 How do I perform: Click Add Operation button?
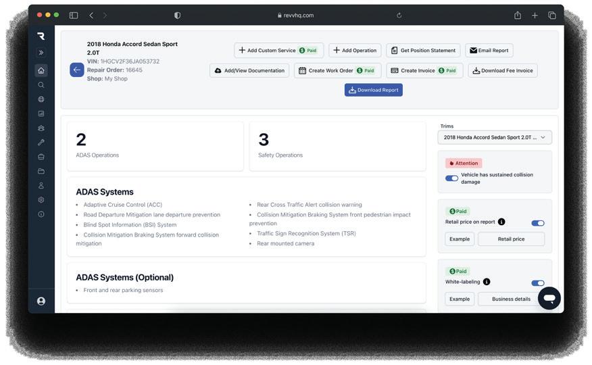355,50
